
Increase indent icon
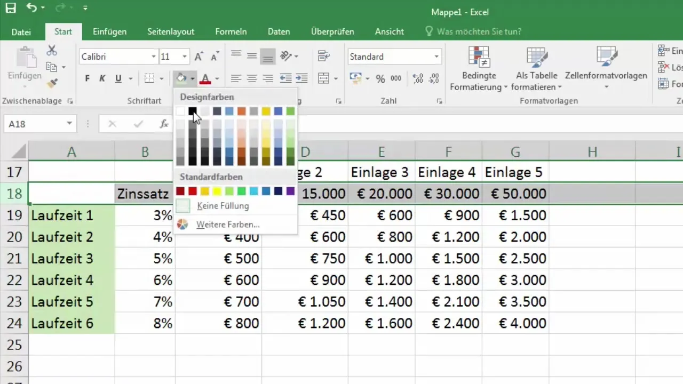302,78
